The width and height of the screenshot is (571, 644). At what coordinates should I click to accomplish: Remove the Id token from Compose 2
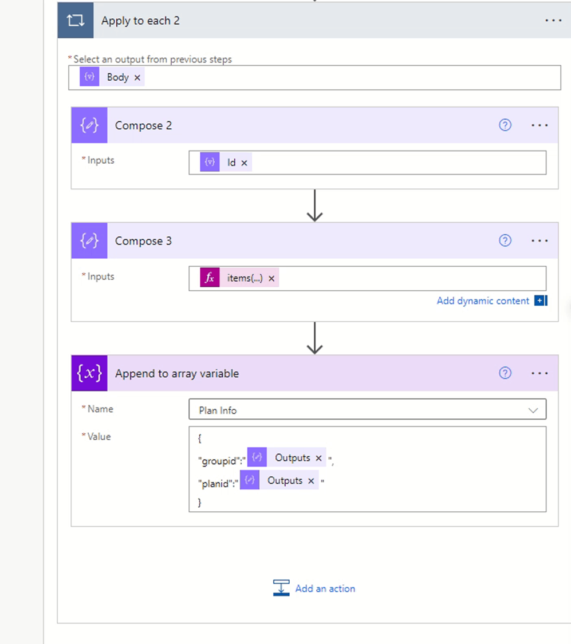(x=244, y=163)
